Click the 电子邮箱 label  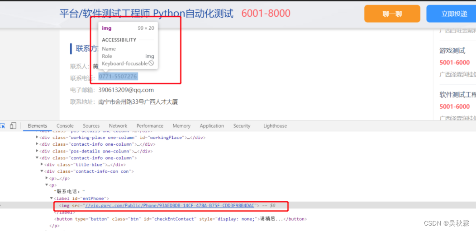83,90
